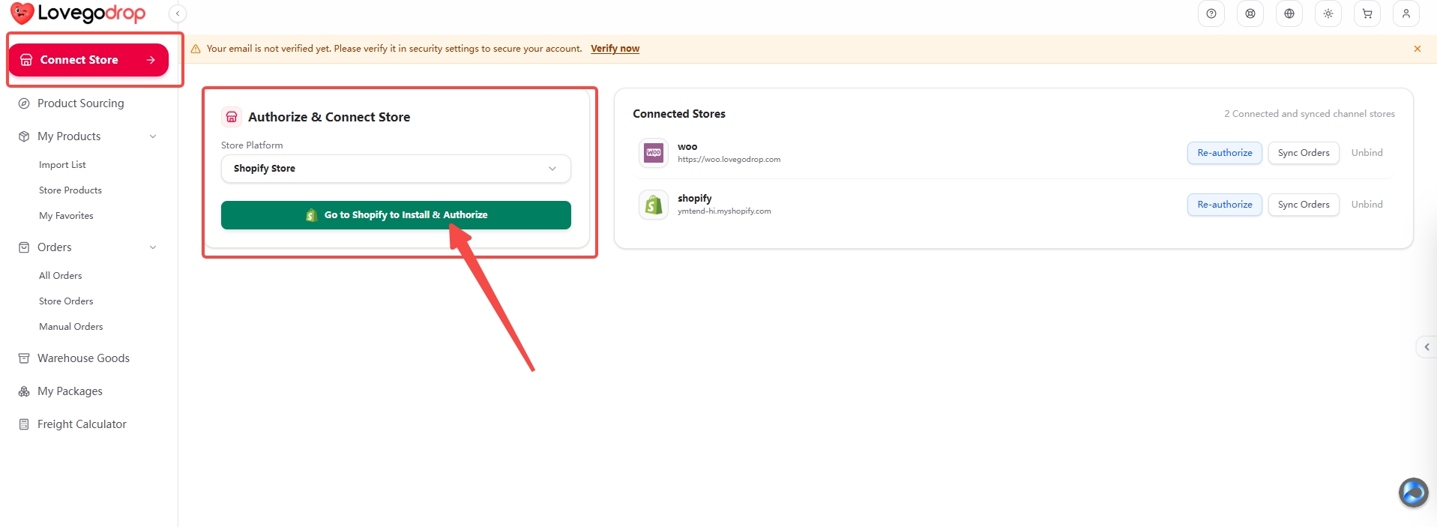
Task: Click the support lifebuoy icon
Action: pyautogui.click(x=1250, y=13)
